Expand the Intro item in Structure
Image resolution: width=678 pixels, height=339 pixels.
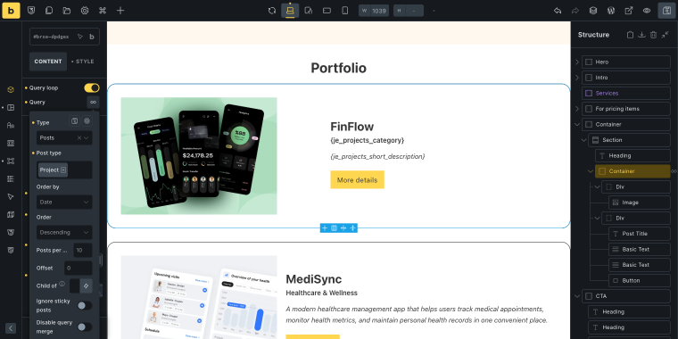(577, 78)
